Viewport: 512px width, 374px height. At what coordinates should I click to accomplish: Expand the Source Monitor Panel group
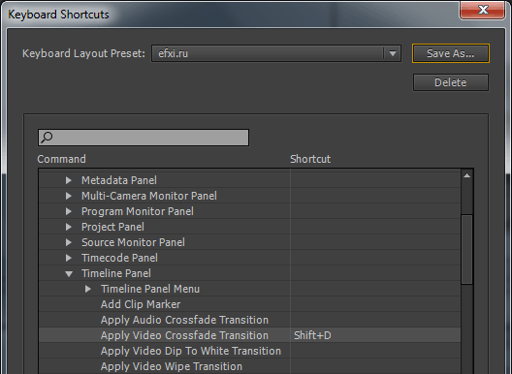(x=69, y=242)
